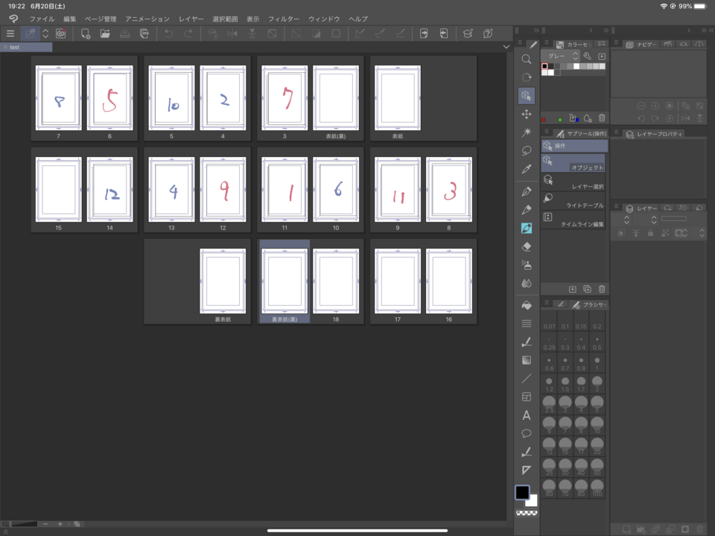Click the Open folder toolbar icon

[105, 33]
